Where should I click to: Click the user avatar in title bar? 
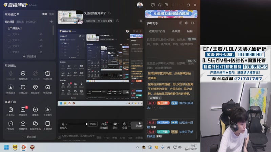pos(140,5)
